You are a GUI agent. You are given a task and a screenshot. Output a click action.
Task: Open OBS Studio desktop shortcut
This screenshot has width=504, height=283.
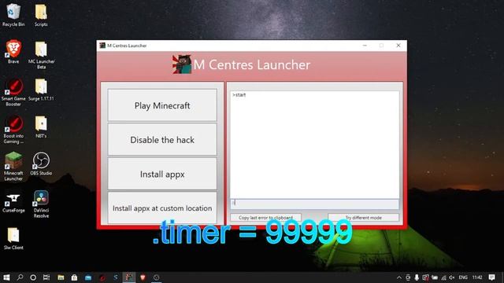[41, 164]
